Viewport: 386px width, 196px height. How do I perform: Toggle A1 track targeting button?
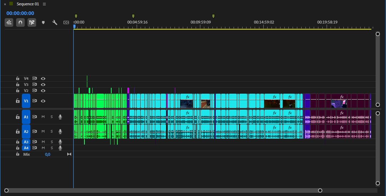[26, 117]
